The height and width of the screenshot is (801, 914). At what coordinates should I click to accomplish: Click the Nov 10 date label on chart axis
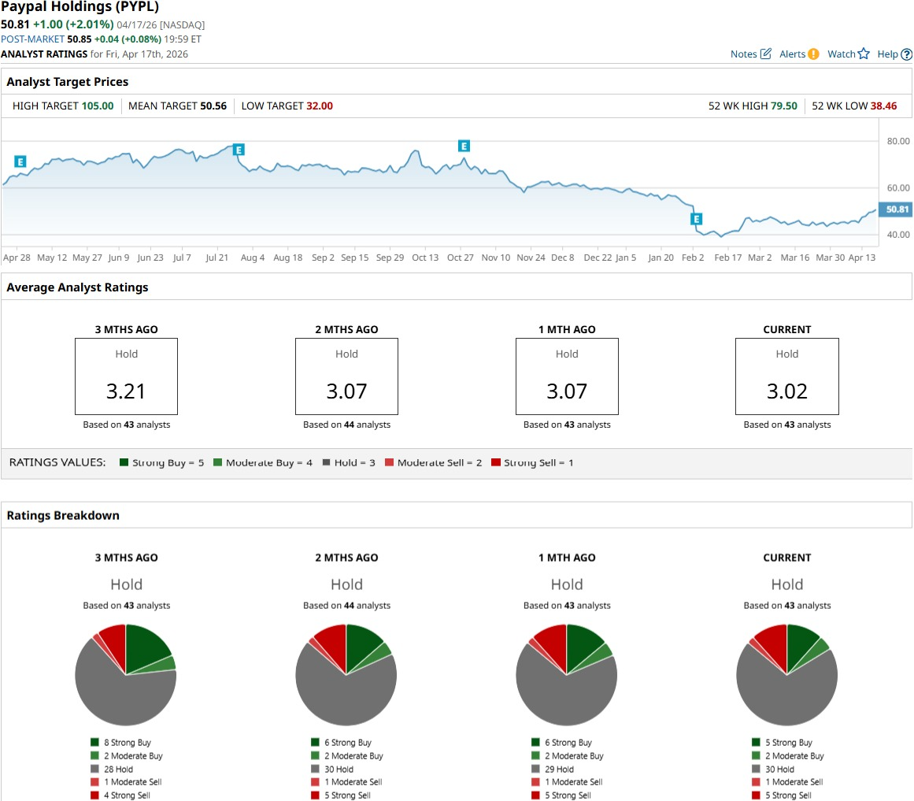(x=495, y=258)
